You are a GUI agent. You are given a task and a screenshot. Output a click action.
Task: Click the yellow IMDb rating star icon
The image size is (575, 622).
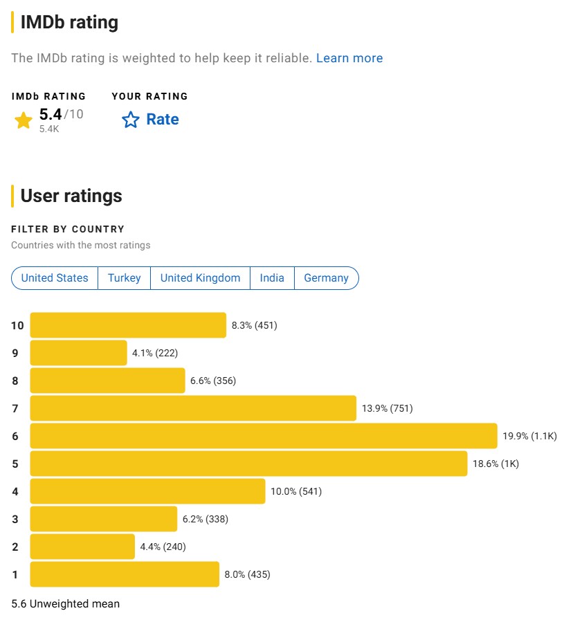23,119
